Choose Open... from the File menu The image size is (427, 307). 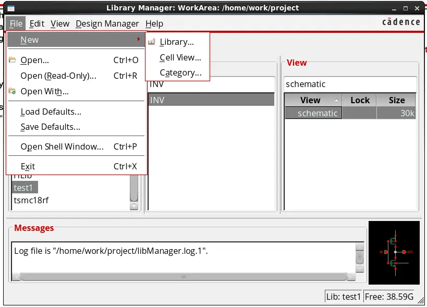(76, 60)
